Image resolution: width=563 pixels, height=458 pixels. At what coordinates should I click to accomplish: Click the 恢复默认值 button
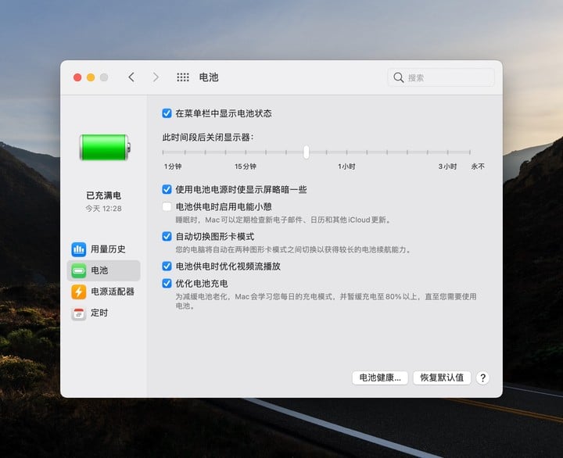[x=442, y=377]
